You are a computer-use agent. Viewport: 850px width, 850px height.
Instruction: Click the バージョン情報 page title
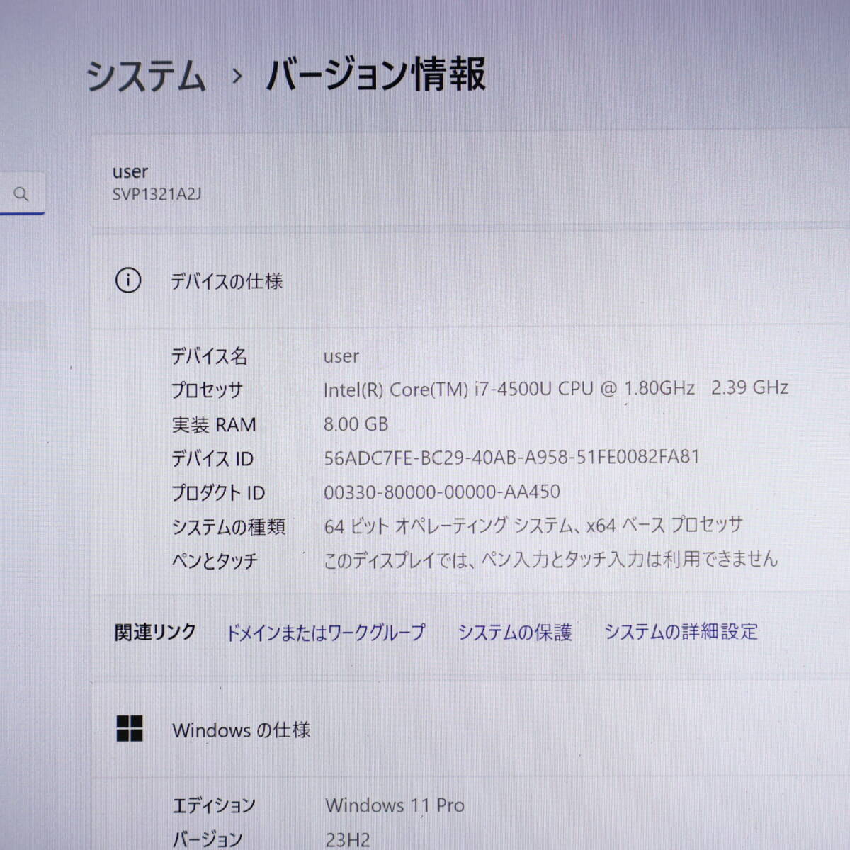click(376, 74)
